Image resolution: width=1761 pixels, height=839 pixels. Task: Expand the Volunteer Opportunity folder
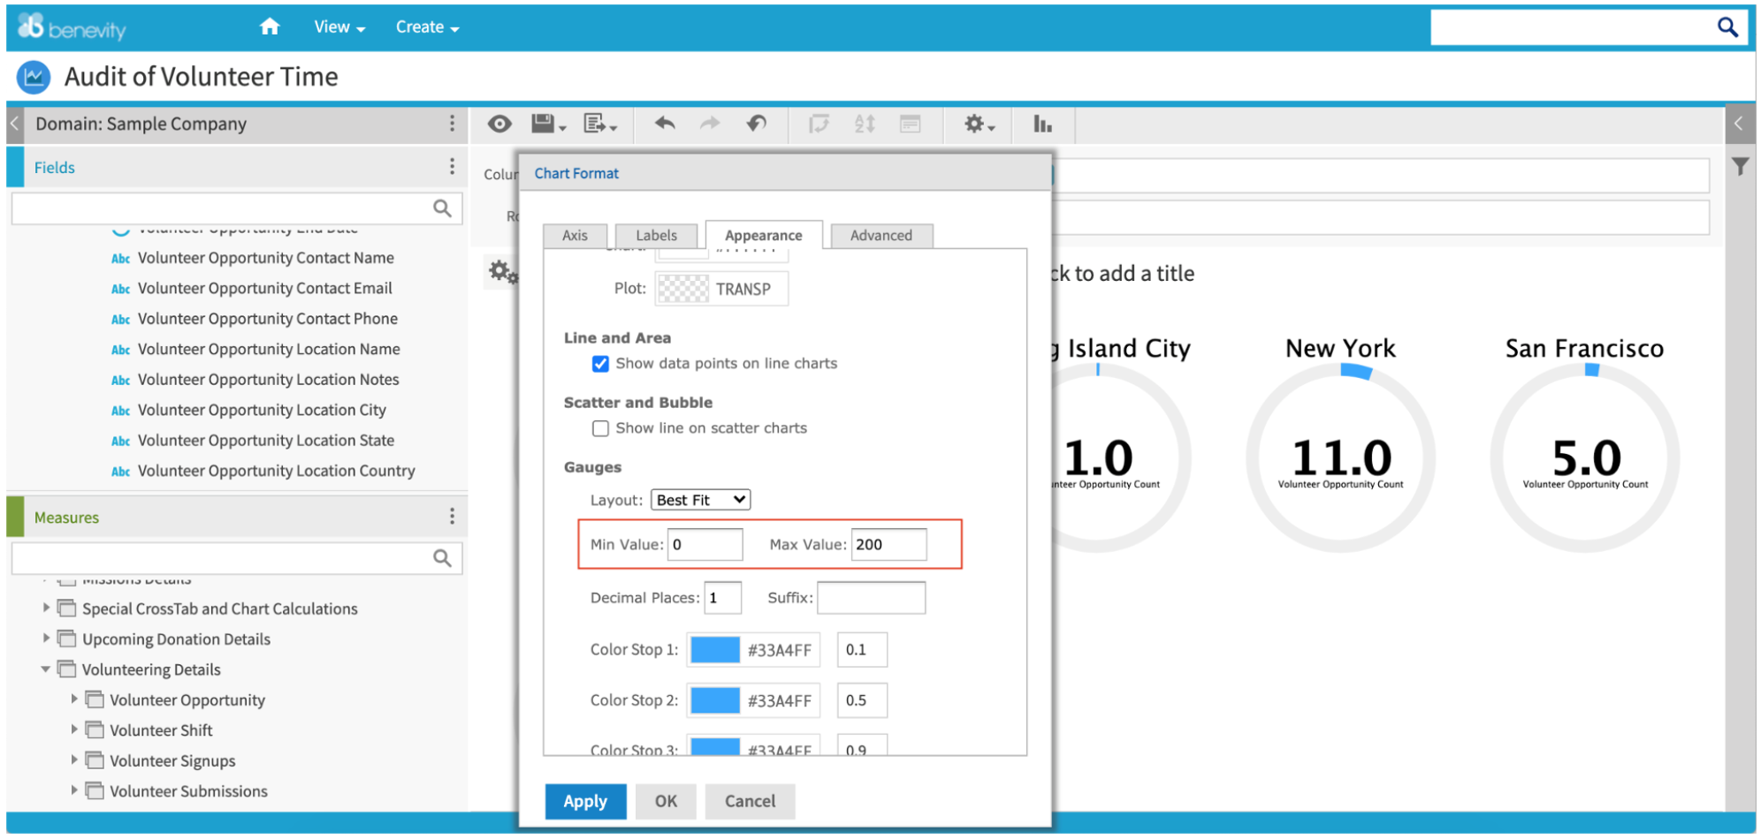[74, 699]
